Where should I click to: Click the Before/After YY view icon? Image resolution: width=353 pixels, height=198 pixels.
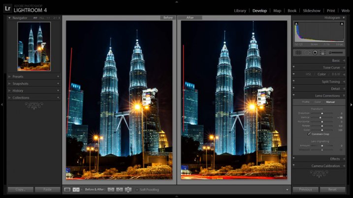click(76, 190)
